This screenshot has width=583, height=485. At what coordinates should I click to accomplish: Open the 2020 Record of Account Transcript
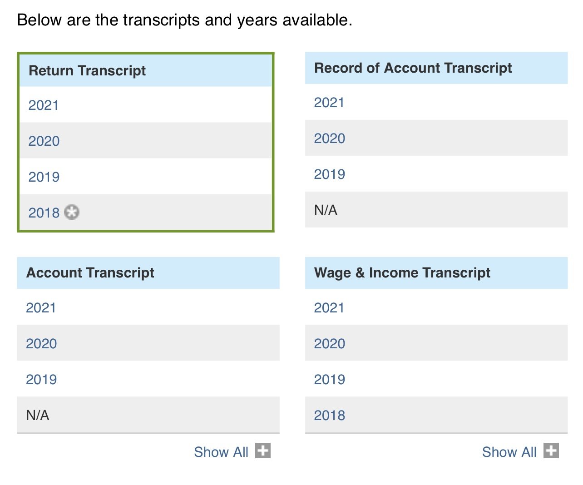click(x=330, y=139)
